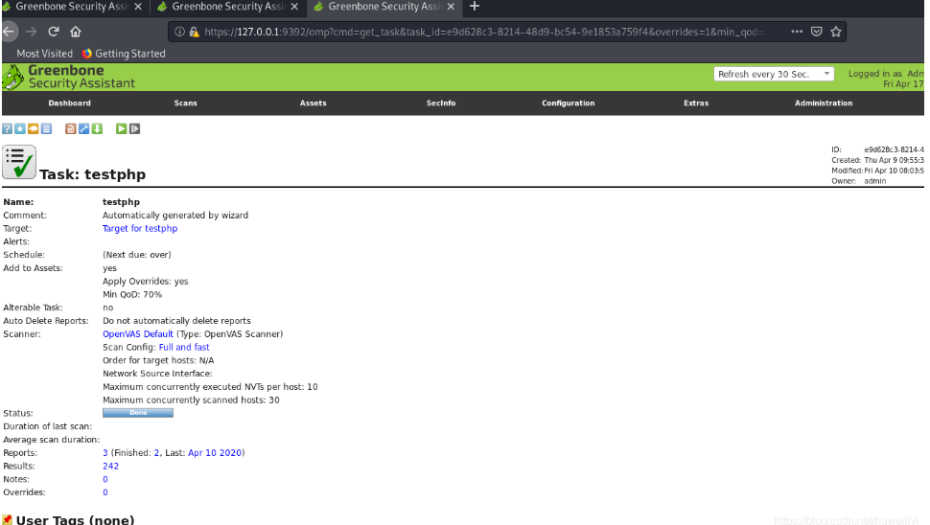Click the 'Apply Overrides: yes' text
Screen dimensions: 930x525
(x=146, y=282)
